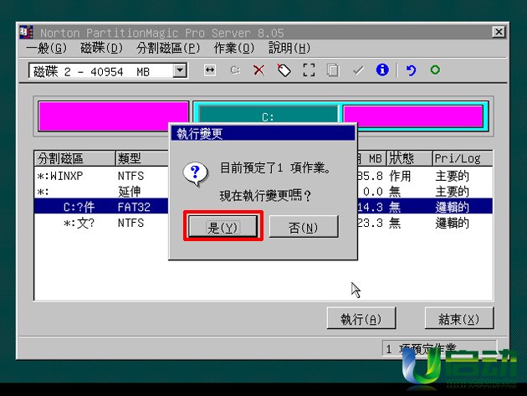
Task: Decline changes with 否(N) button
Action: pyautogui.click(x=303, y=227)
